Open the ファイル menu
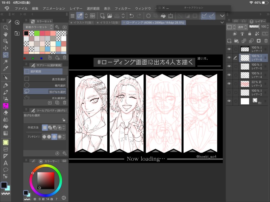The height and width of the screenshot is (202, 270). pyautogui.click(x=21, y=8)
